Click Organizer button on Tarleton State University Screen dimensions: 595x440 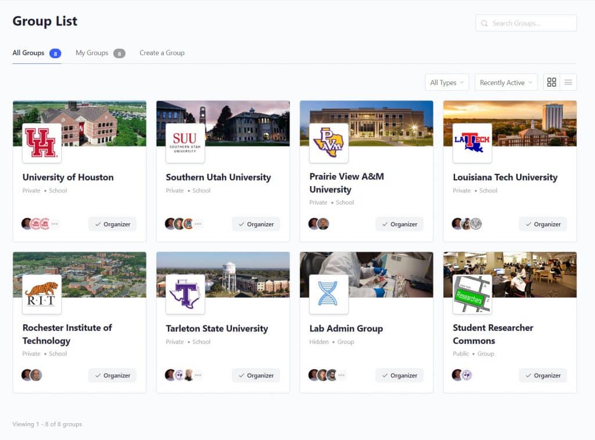tap(256, 375)
